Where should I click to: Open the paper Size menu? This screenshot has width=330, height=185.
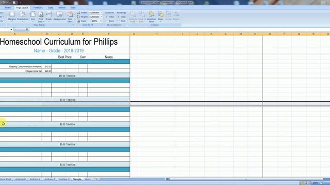pos(33,16)
